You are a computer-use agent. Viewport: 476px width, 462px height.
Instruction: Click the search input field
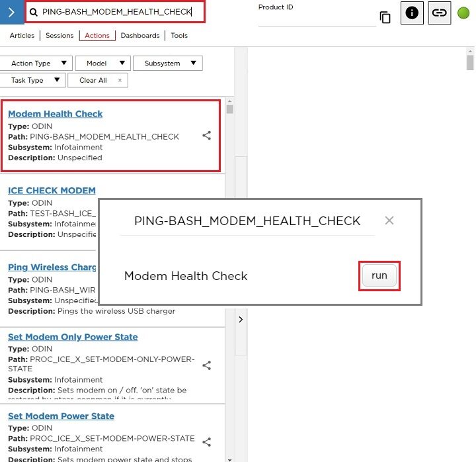117,11
